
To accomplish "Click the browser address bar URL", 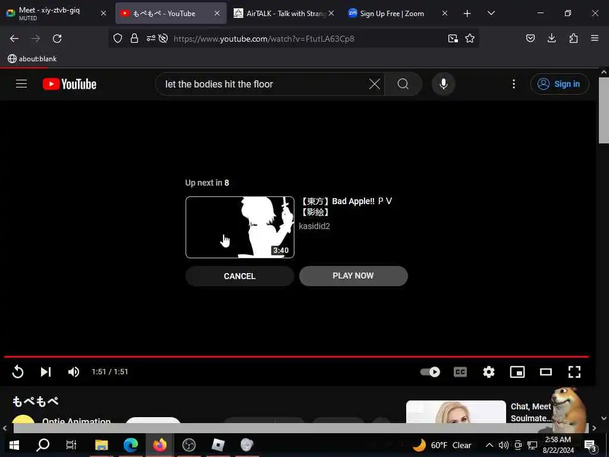I will click(x=263, y=39).
